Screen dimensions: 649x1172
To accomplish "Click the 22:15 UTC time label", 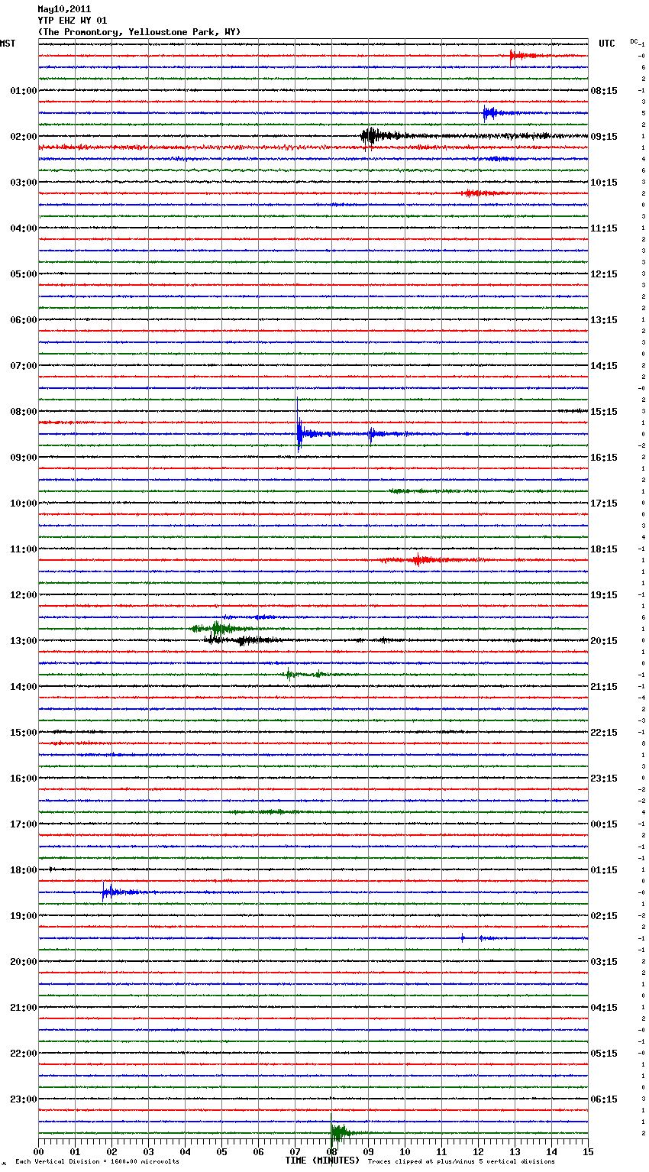I will coord(604,733).
